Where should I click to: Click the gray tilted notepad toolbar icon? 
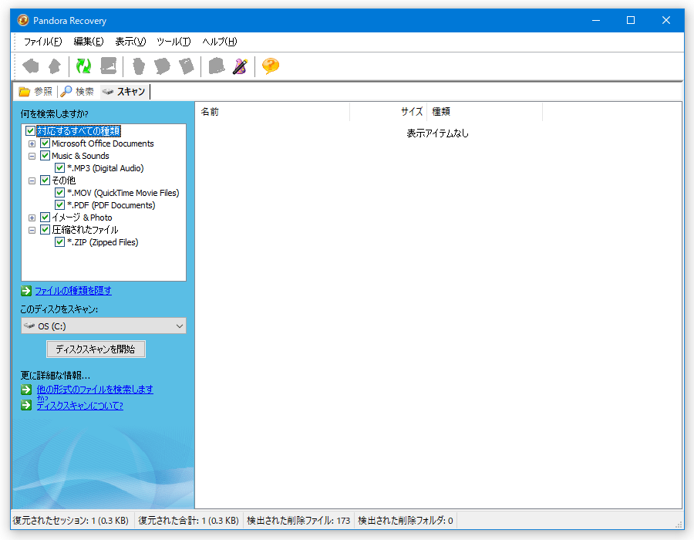[x=187, y=66]
